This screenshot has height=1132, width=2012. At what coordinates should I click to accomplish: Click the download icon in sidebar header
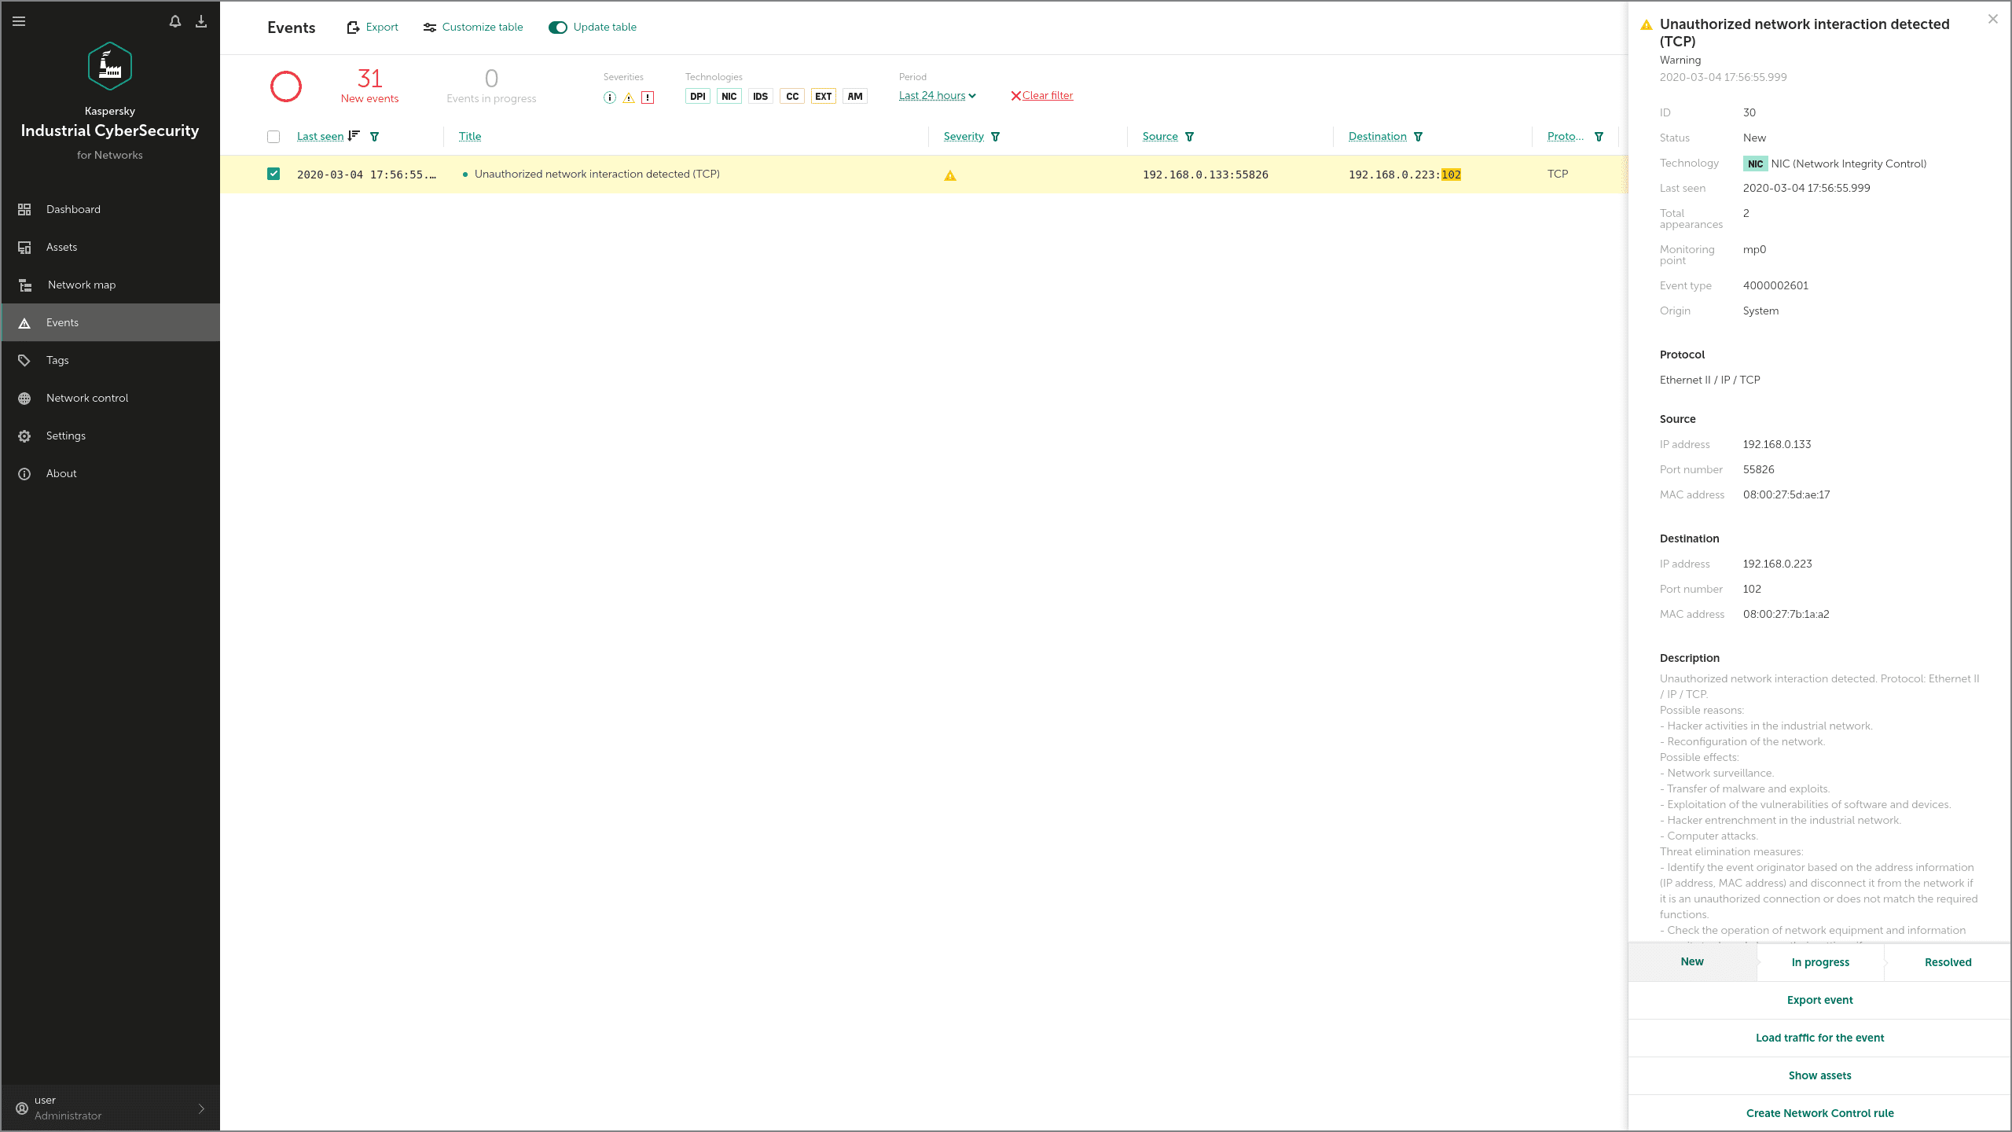pyautogui.click(x=201, y=21)
